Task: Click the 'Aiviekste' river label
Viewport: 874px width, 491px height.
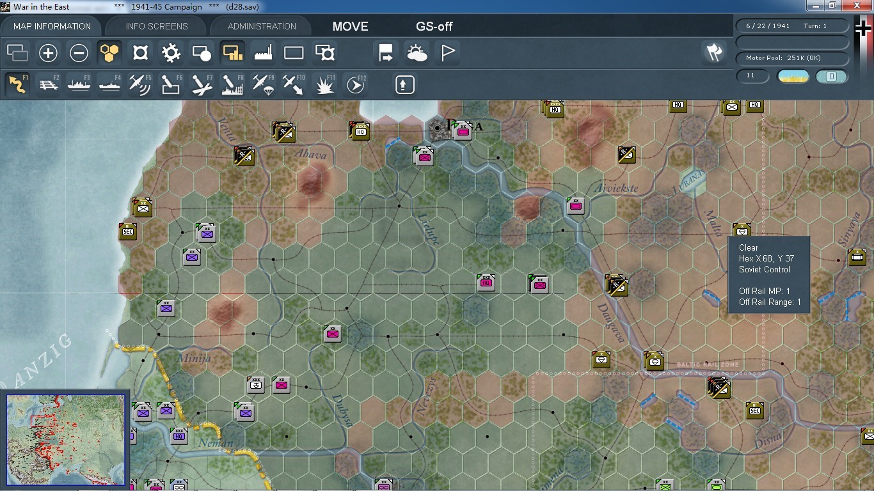Action: [616, 189]
